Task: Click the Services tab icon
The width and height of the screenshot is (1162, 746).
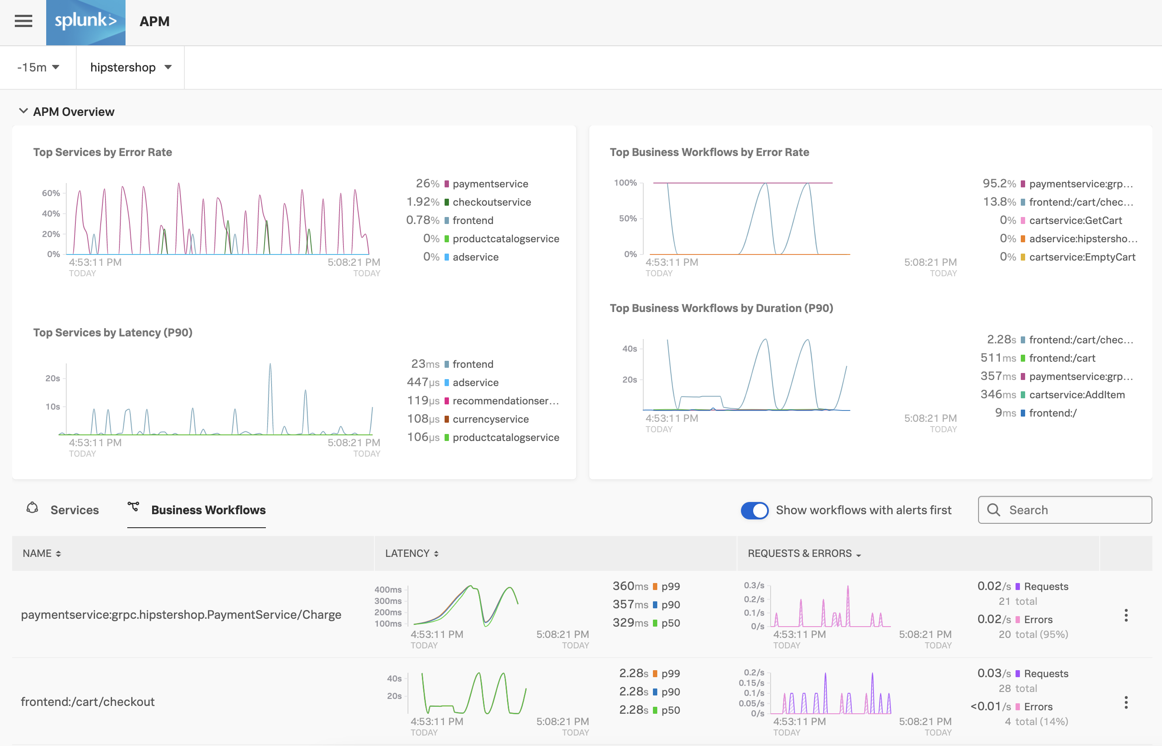Action: (x=32, y=508)
